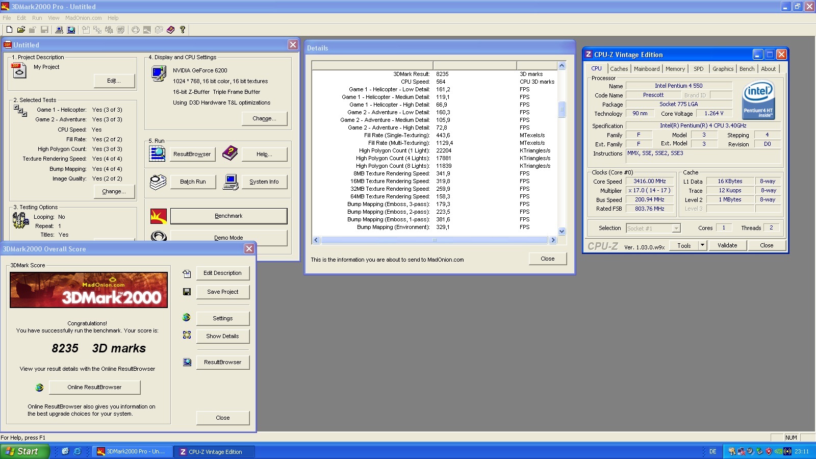Click the red Benchmark logo icon
816x459 pixels.
pyautogui.click(x=159, y=216)
